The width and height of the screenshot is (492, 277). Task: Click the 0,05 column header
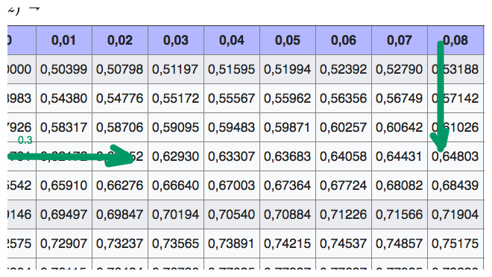pyautogui.click(x=288, y=40)
